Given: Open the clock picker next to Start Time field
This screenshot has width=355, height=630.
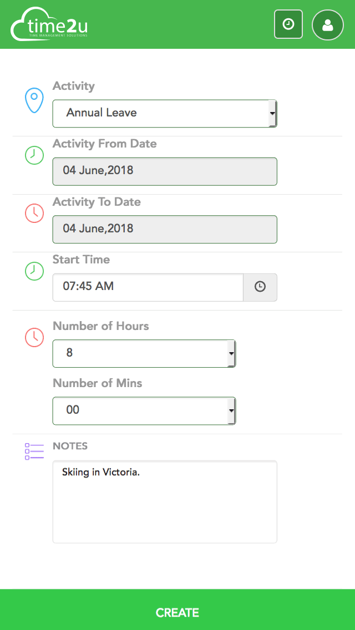Looking at the screenshot, I should tap(260, 287).
